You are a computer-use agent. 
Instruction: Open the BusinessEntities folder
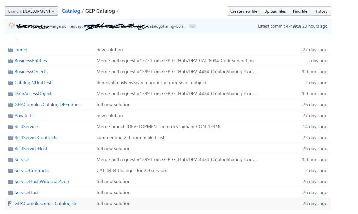31,61
